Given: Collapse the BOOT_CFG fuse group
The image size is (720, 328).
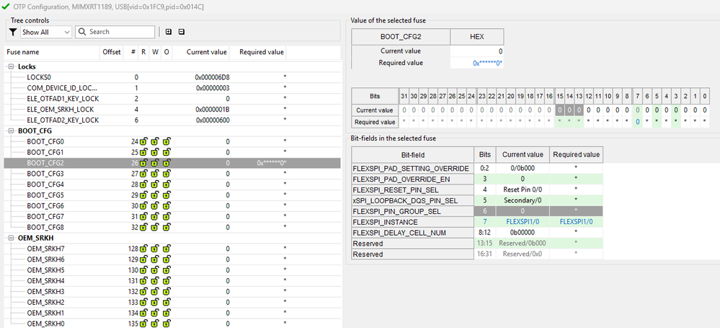Looking at the screenshot, I should [x=12, y=131].
